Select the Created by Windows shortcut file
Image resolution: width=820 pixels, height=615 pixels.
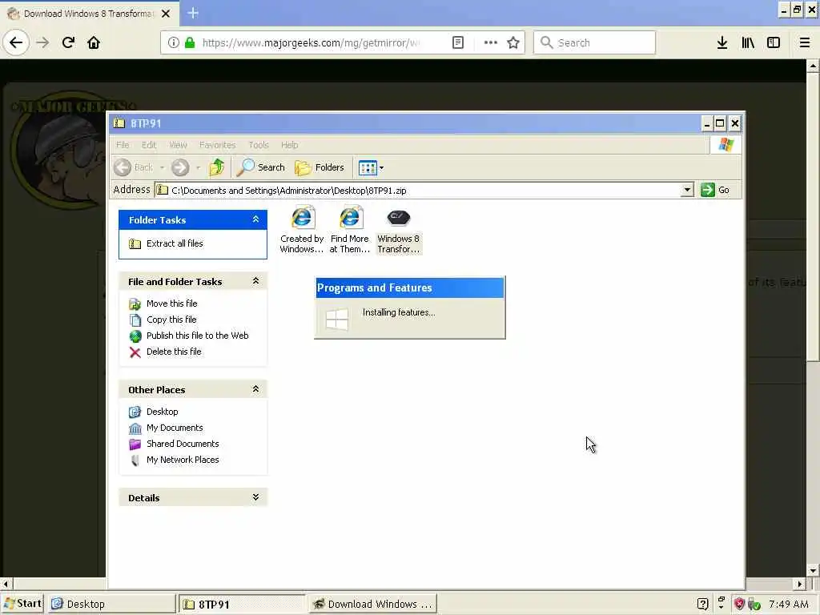pos(302,230)
